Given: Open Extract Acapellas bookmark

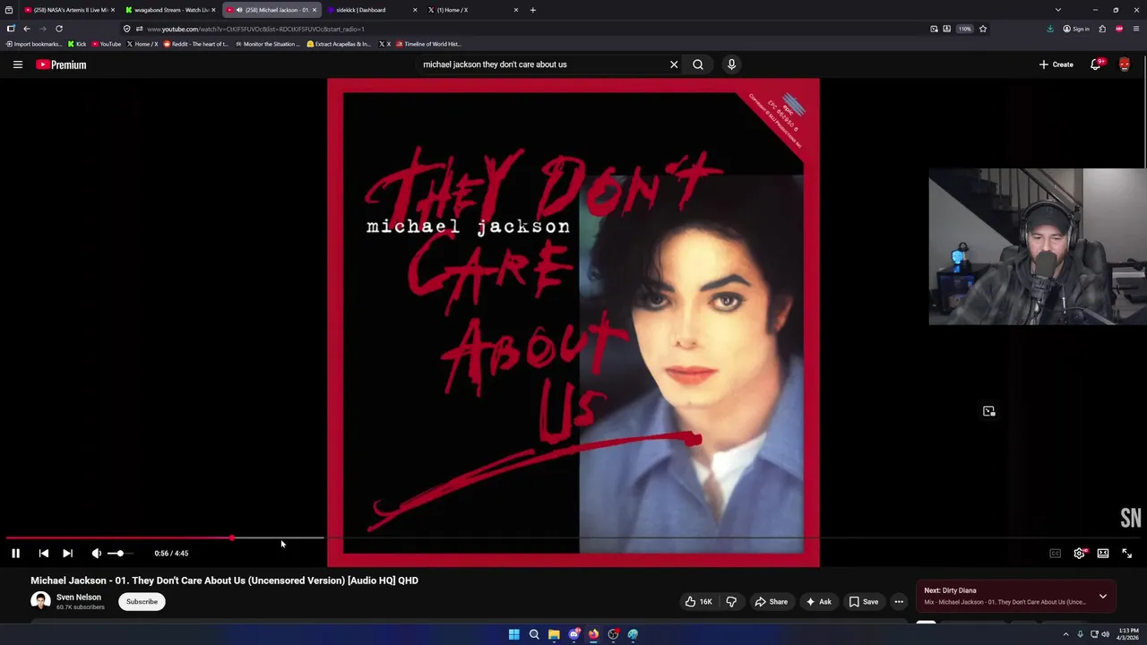Looking at the screenshot, I should (x=339, y=44).
